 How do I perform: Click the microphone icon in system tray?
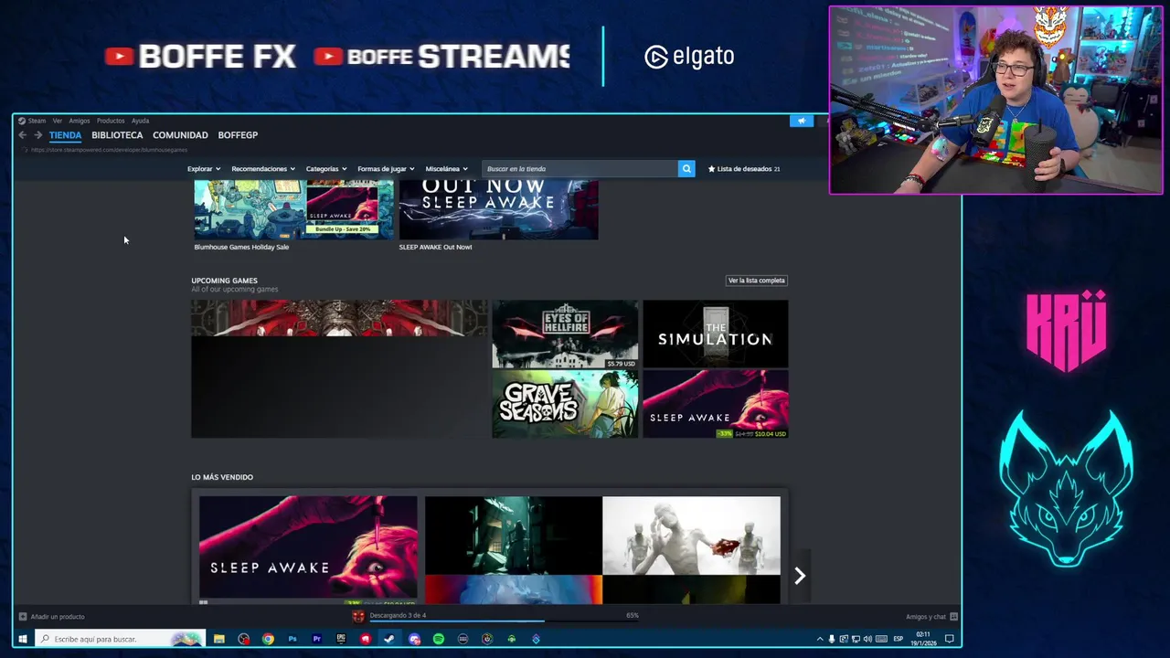[832, 639]
